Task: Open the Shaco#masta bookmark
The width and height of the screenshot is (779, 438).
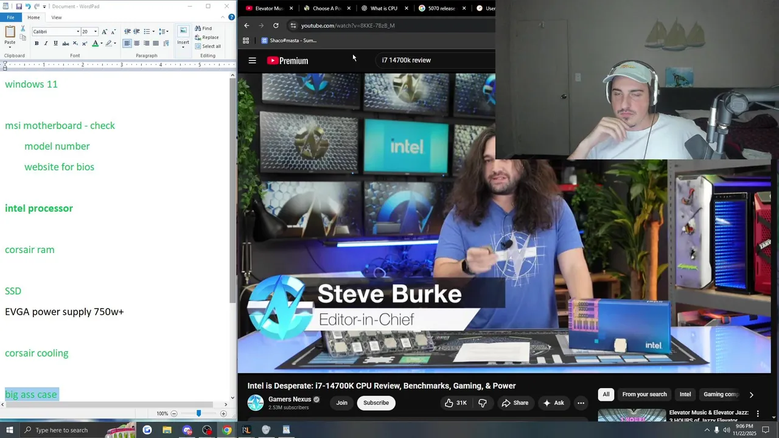Action: pos(289,41)
